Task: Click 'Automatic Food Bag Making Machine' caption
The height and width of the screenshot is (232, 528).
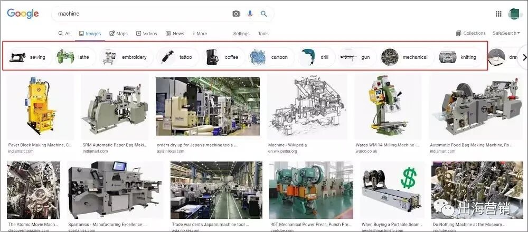Action: point(472,145)
